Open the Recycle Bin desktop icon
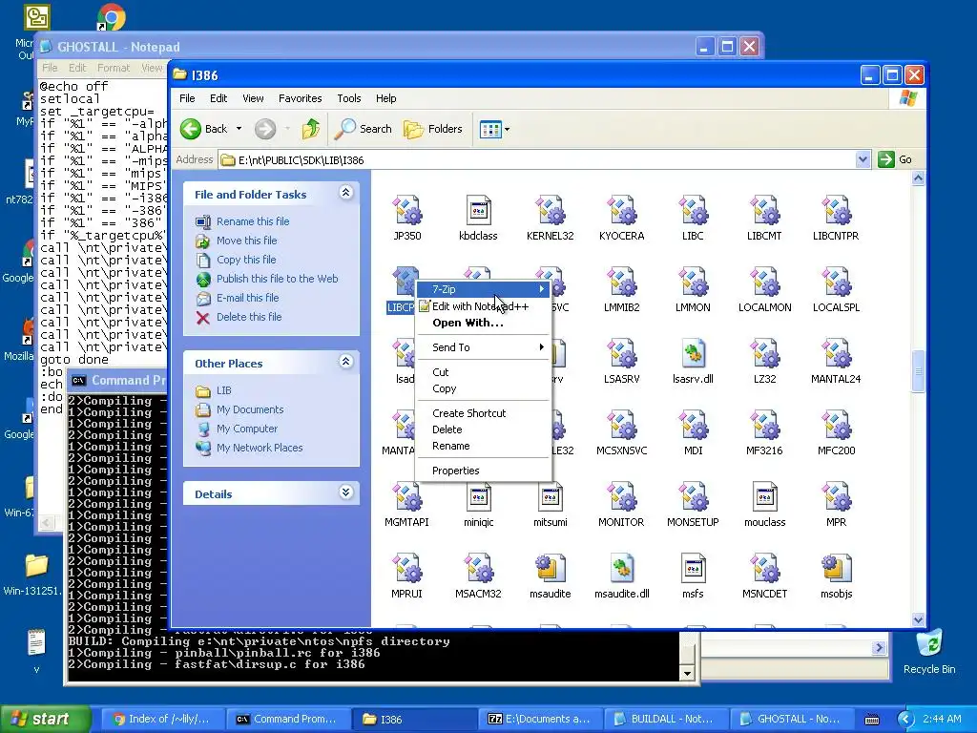 tap(929, 653)
